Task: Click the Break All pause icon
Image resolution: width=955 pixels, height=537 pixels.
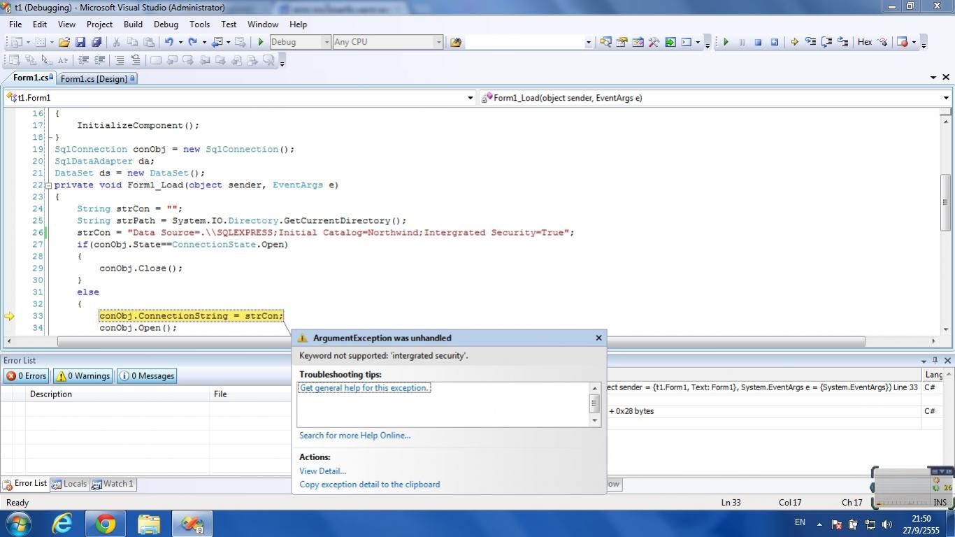Action: [x=742, y=42]
